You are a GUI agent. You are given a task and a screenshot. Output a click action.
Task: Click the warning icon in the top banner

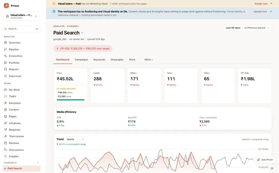click(x=54, y=3)
